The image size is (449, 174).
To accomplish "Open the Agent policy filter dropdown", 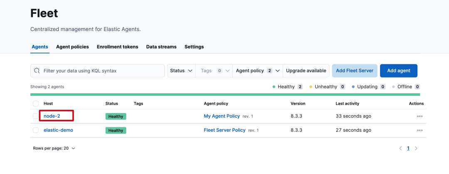I will click(x=257, y=71).
